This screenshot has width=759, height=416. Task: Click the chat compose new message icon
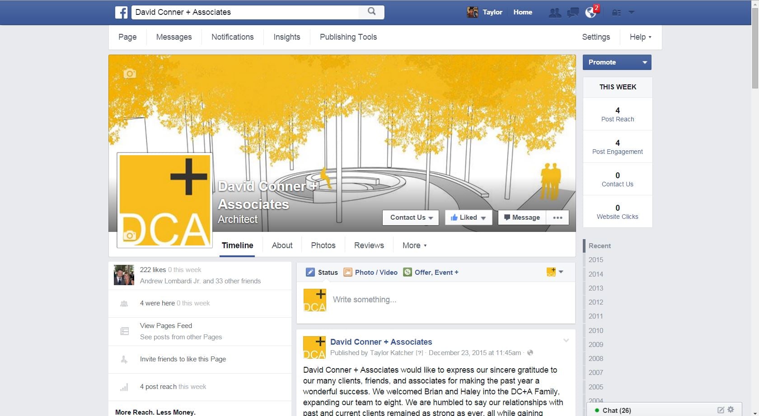721,410
